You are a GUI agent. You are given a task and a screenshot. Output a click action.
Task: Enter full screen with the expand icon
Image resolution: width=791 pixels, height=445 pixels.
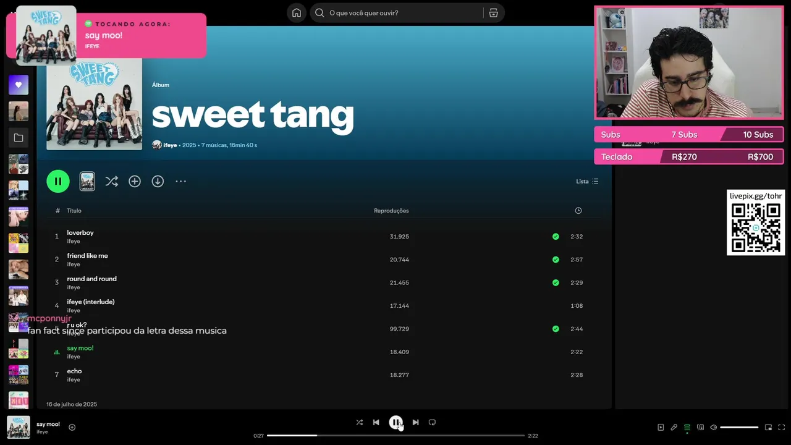tap(781, 427)
